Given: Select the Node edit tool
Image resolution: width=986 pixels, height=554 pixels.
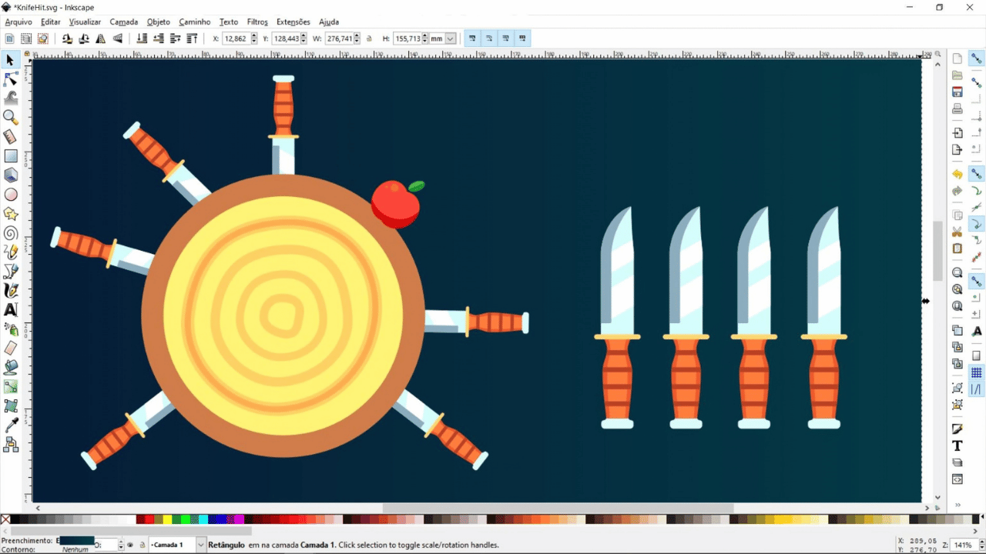Looking at the screenshot, I should point(11,79).
